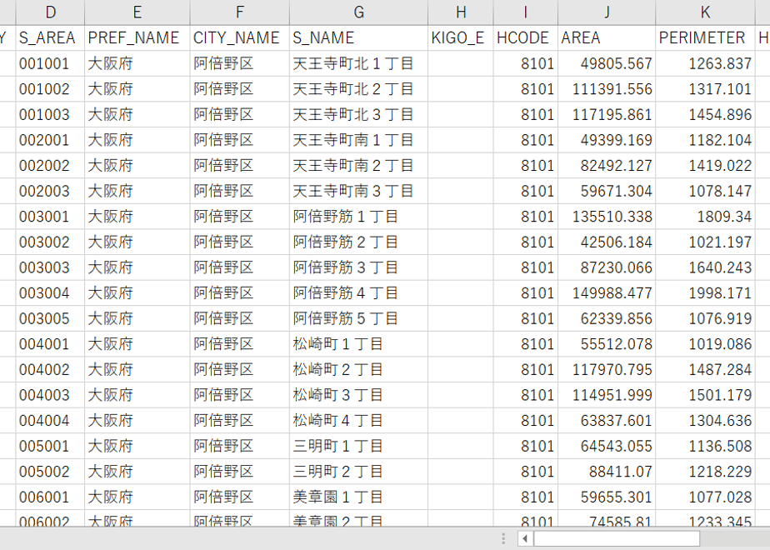Click cell 美章園１丁目
Image resolution: width=770 pixels, height=550 pixels.
tap(358, 497)
